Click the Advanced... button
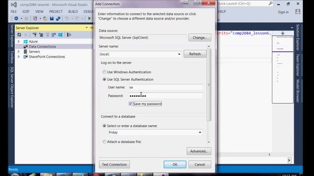This screenshot has height=176, width=314. 199,151
